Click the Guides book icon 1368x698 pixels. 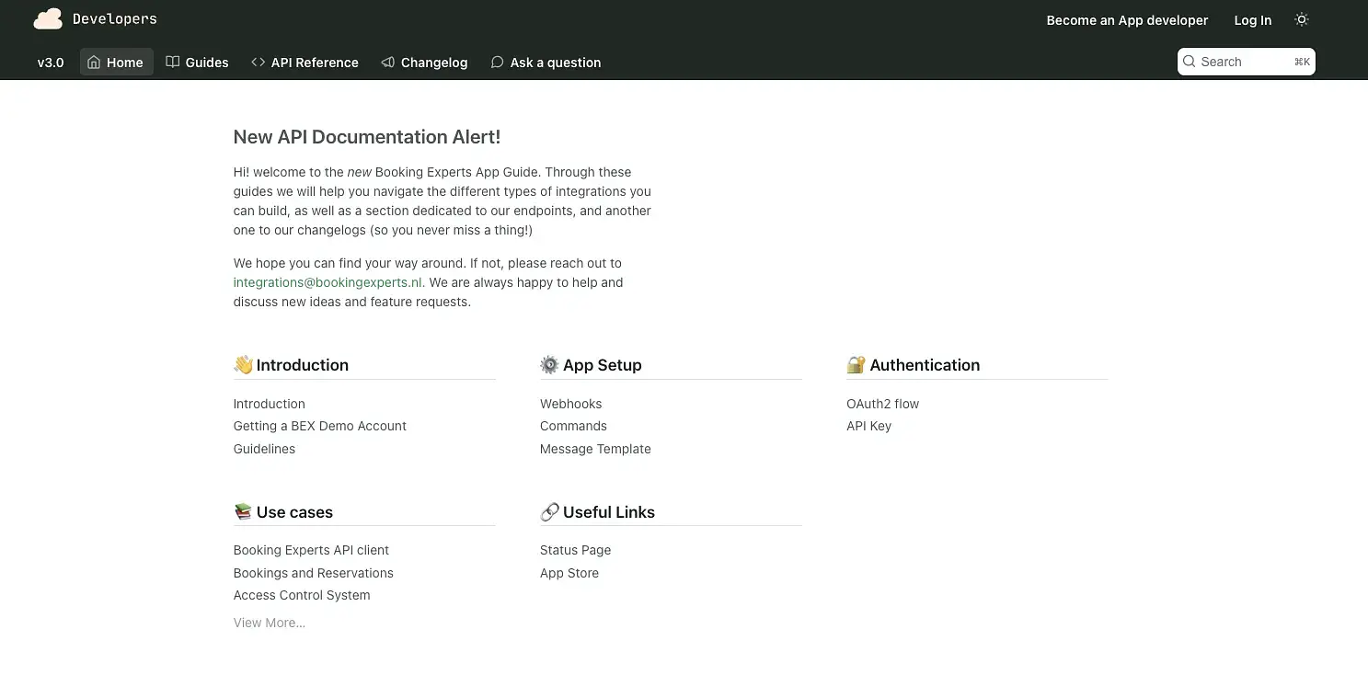click(x=172, y=63)
